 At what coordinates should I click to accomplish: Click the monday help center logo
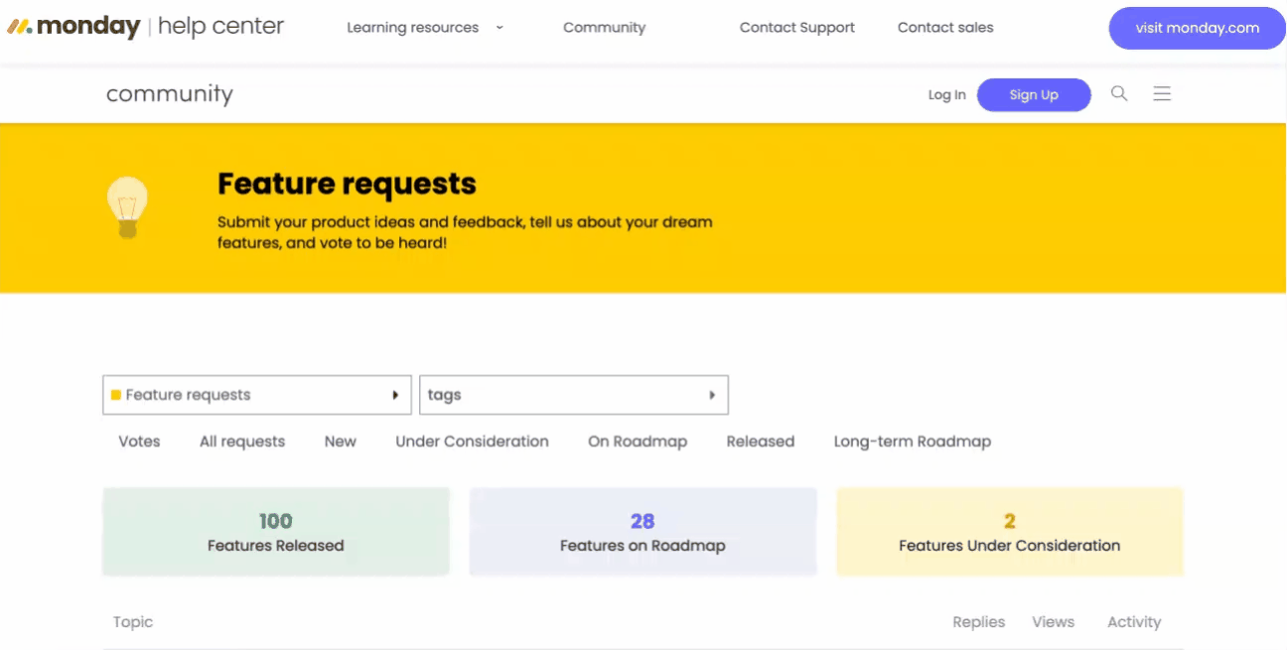pyautogui.click(x=146, y=27)
